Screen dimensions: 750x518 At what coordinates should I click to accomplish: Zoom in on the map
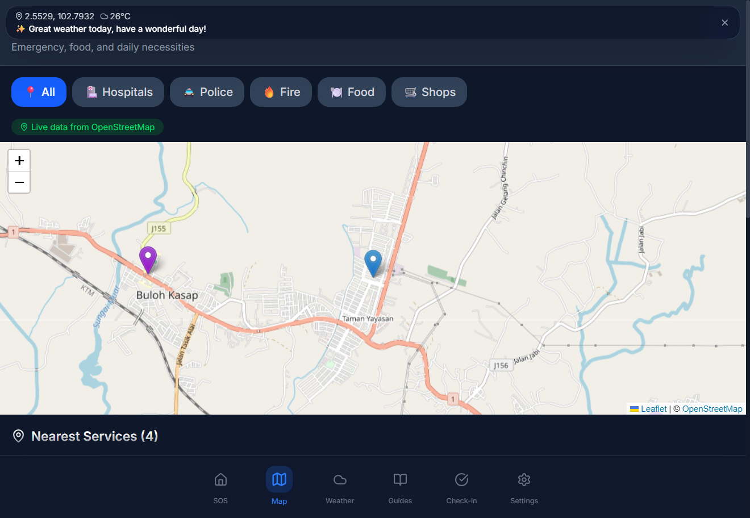point(19,161)
